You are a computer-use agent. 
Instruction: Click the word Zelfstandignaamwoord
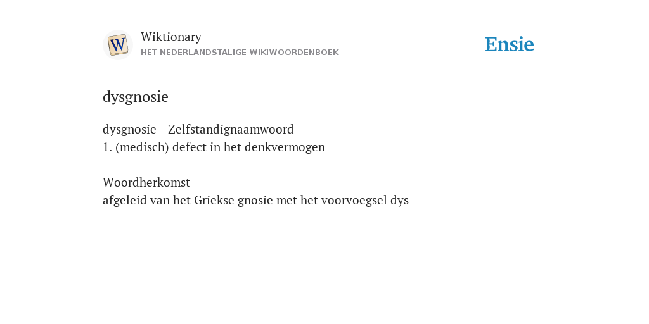coord(231,129)
